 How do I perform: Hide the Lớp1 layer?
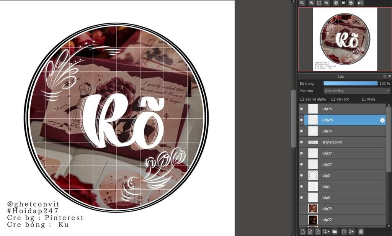[301, 187]
